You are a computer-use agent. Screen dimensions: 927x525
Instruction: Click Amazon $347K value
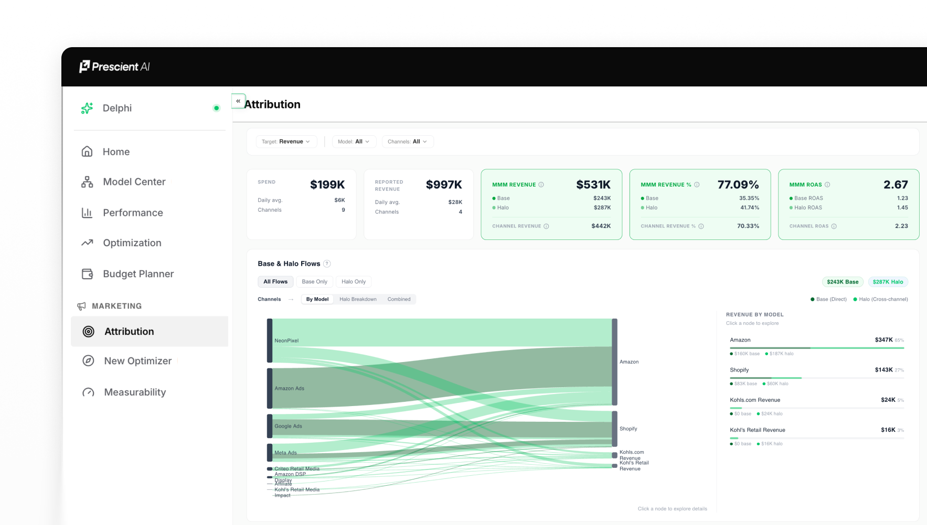tap(884, 340)
